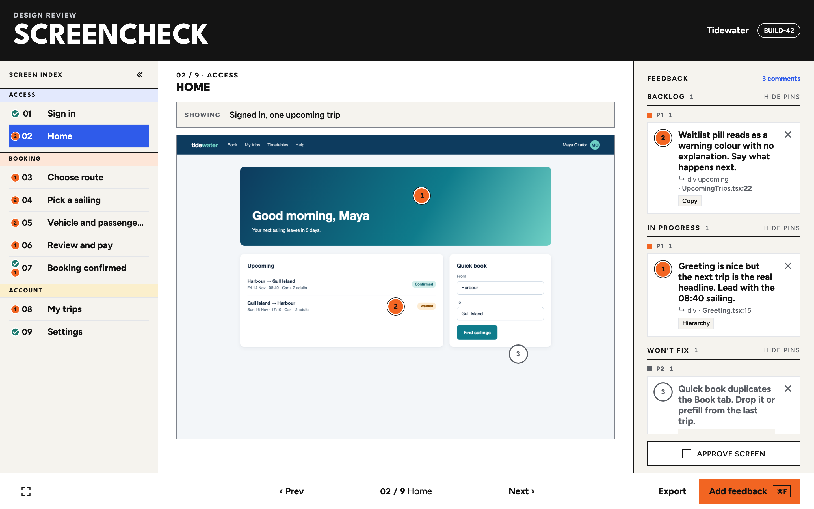Dismiss the Greeting is nice comment
814x509 pixels.
click(x=788, y=266)
